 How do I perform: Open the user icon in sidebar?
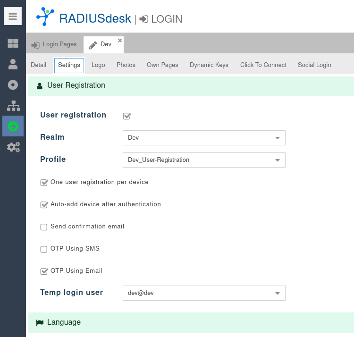coord(13,64)
